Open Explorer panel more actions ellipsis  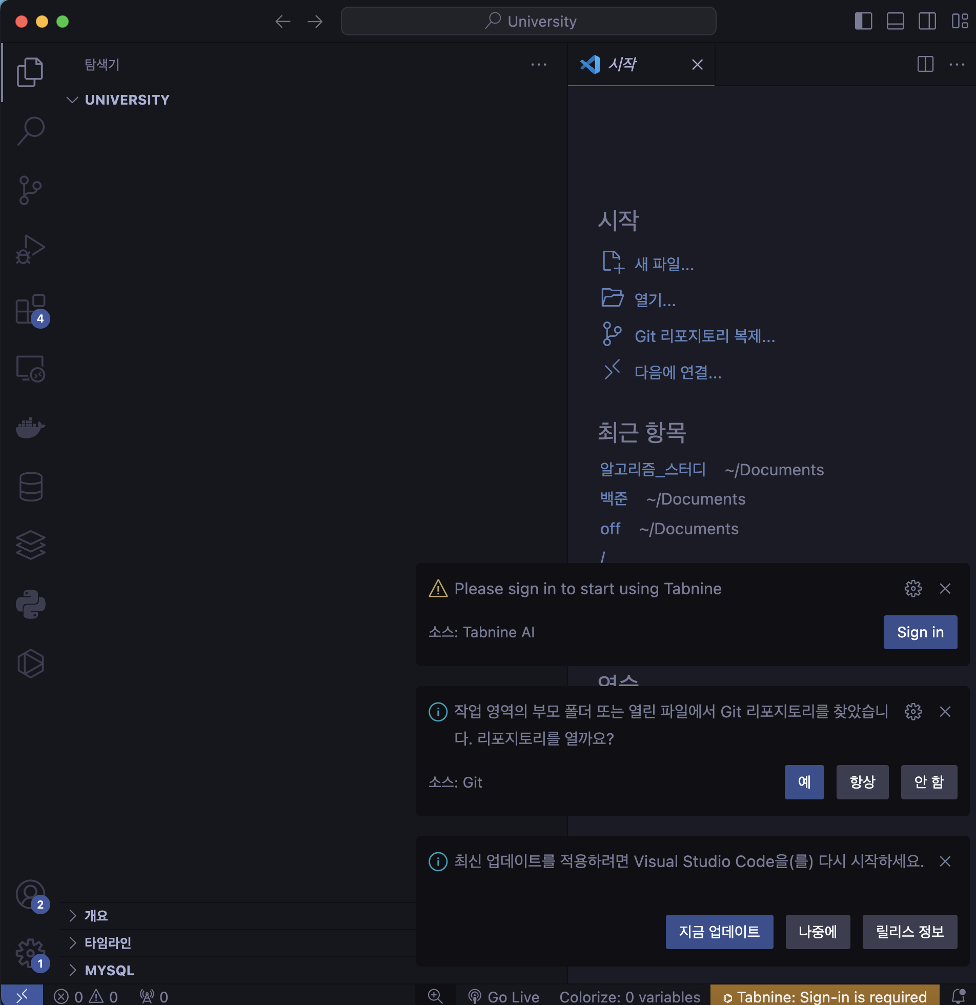[x=538, y=65]
